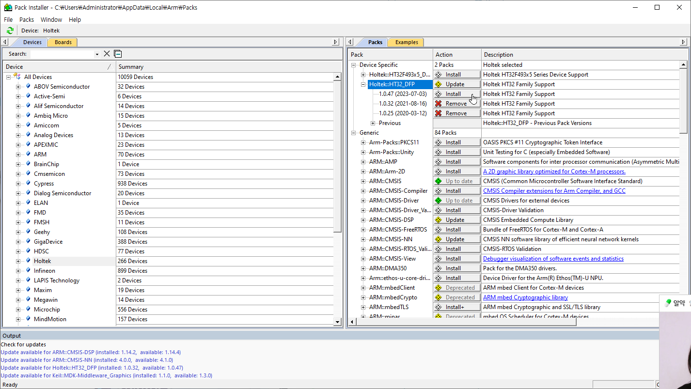Screen dimensions: 691x389
Task: Click "Update available for ARM::CMSIS-DSP" output line
Action: pyautogui.click(x=91, y=352)
